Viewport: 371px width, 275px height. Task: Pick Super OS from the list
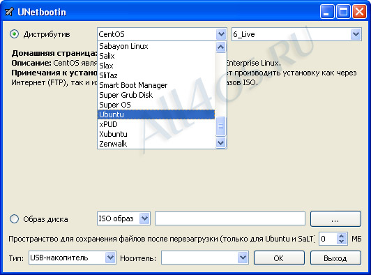click(156, 105)
